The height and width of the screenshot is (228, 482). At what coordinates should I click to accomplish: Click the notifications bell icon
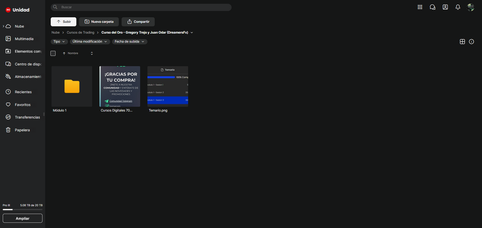point(458,7)
